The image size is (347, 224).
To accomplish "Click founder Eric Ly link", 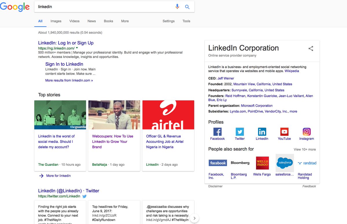I will (222, 100).
